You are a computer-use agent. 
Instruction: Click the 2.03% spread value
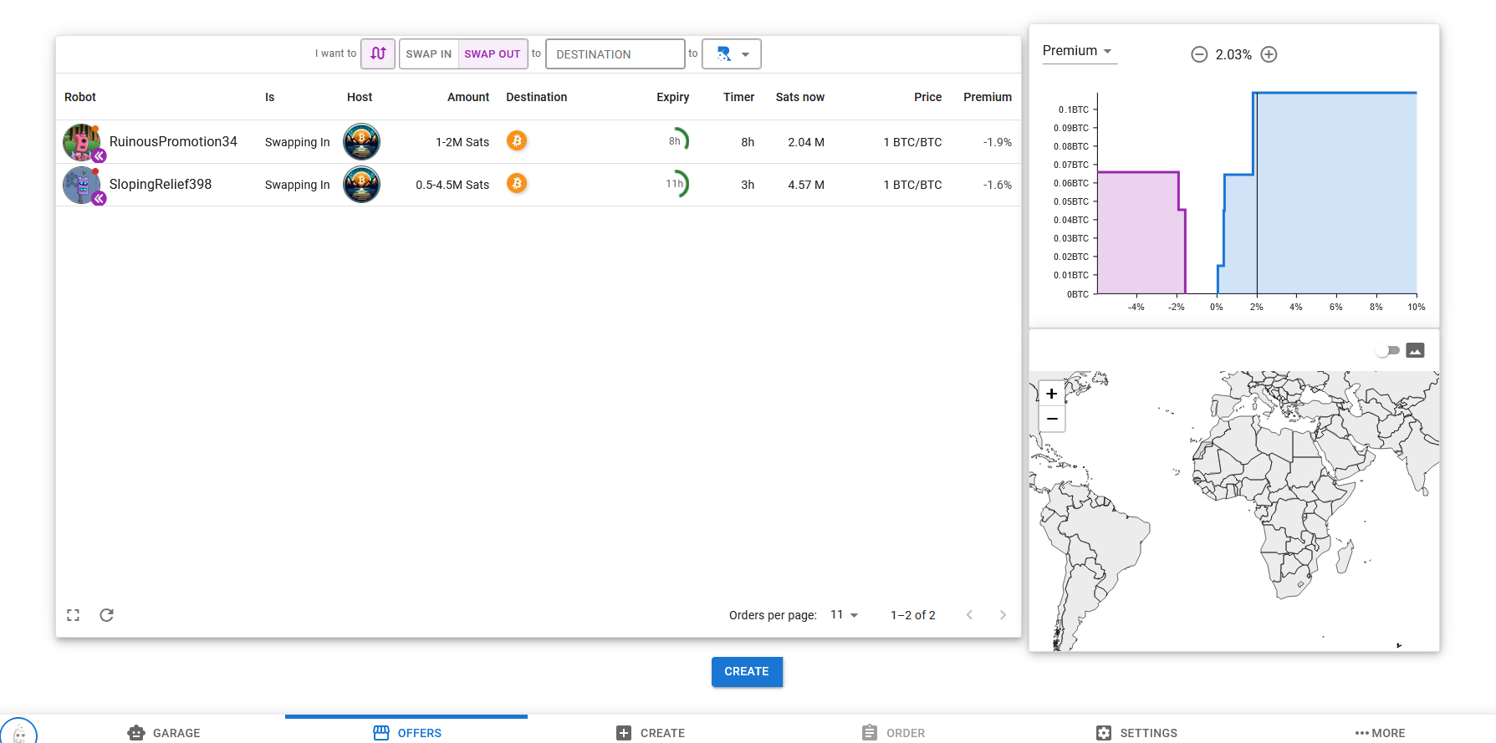coord(1233,54)
